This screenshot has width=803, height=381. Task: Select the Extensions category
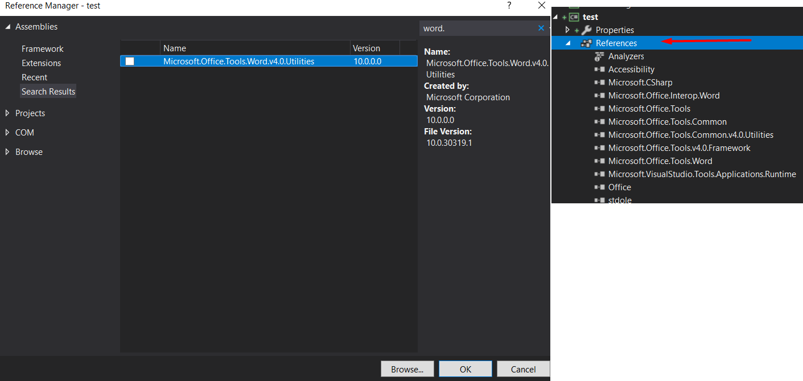tap(41, 63)
